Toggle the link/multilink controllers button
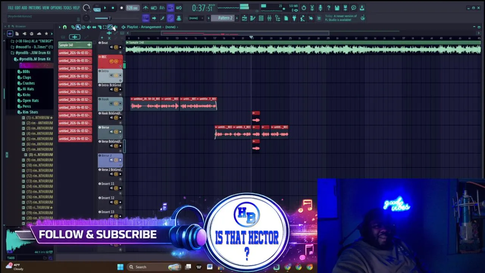Viewport: 485px width, 273px height. click(171, 18)
